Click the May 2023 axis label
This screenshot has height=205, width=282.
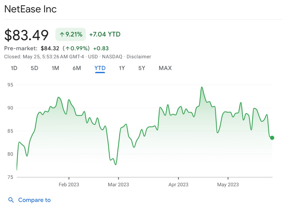228,185
